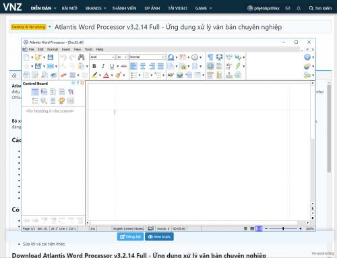
Task: Toggle the pilcrow special symbols button
Action: (x=210, y=57)
